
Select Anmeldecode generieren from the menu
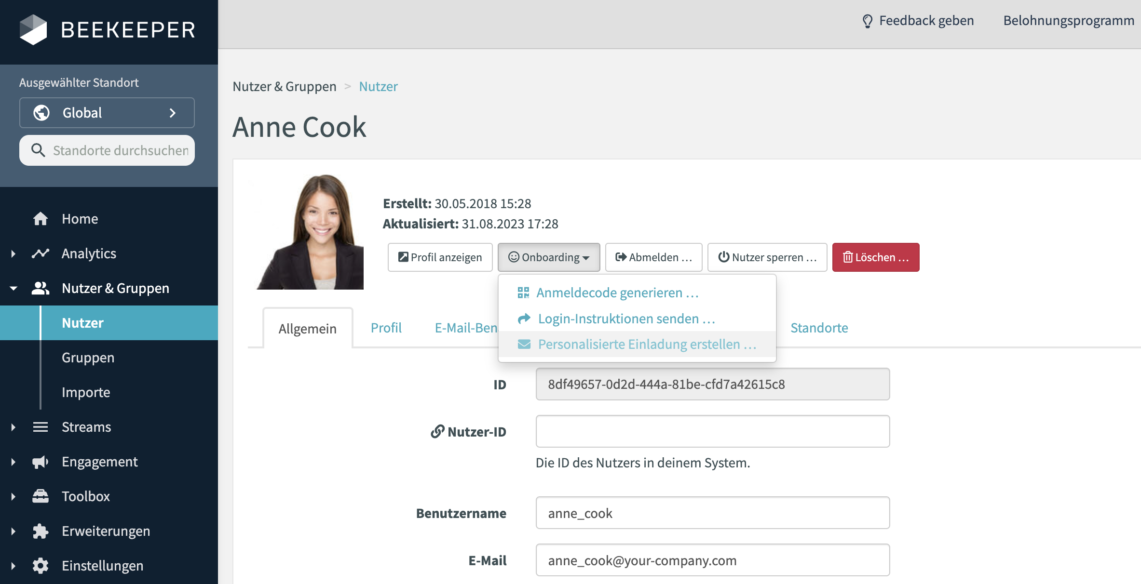coord(617,292)
